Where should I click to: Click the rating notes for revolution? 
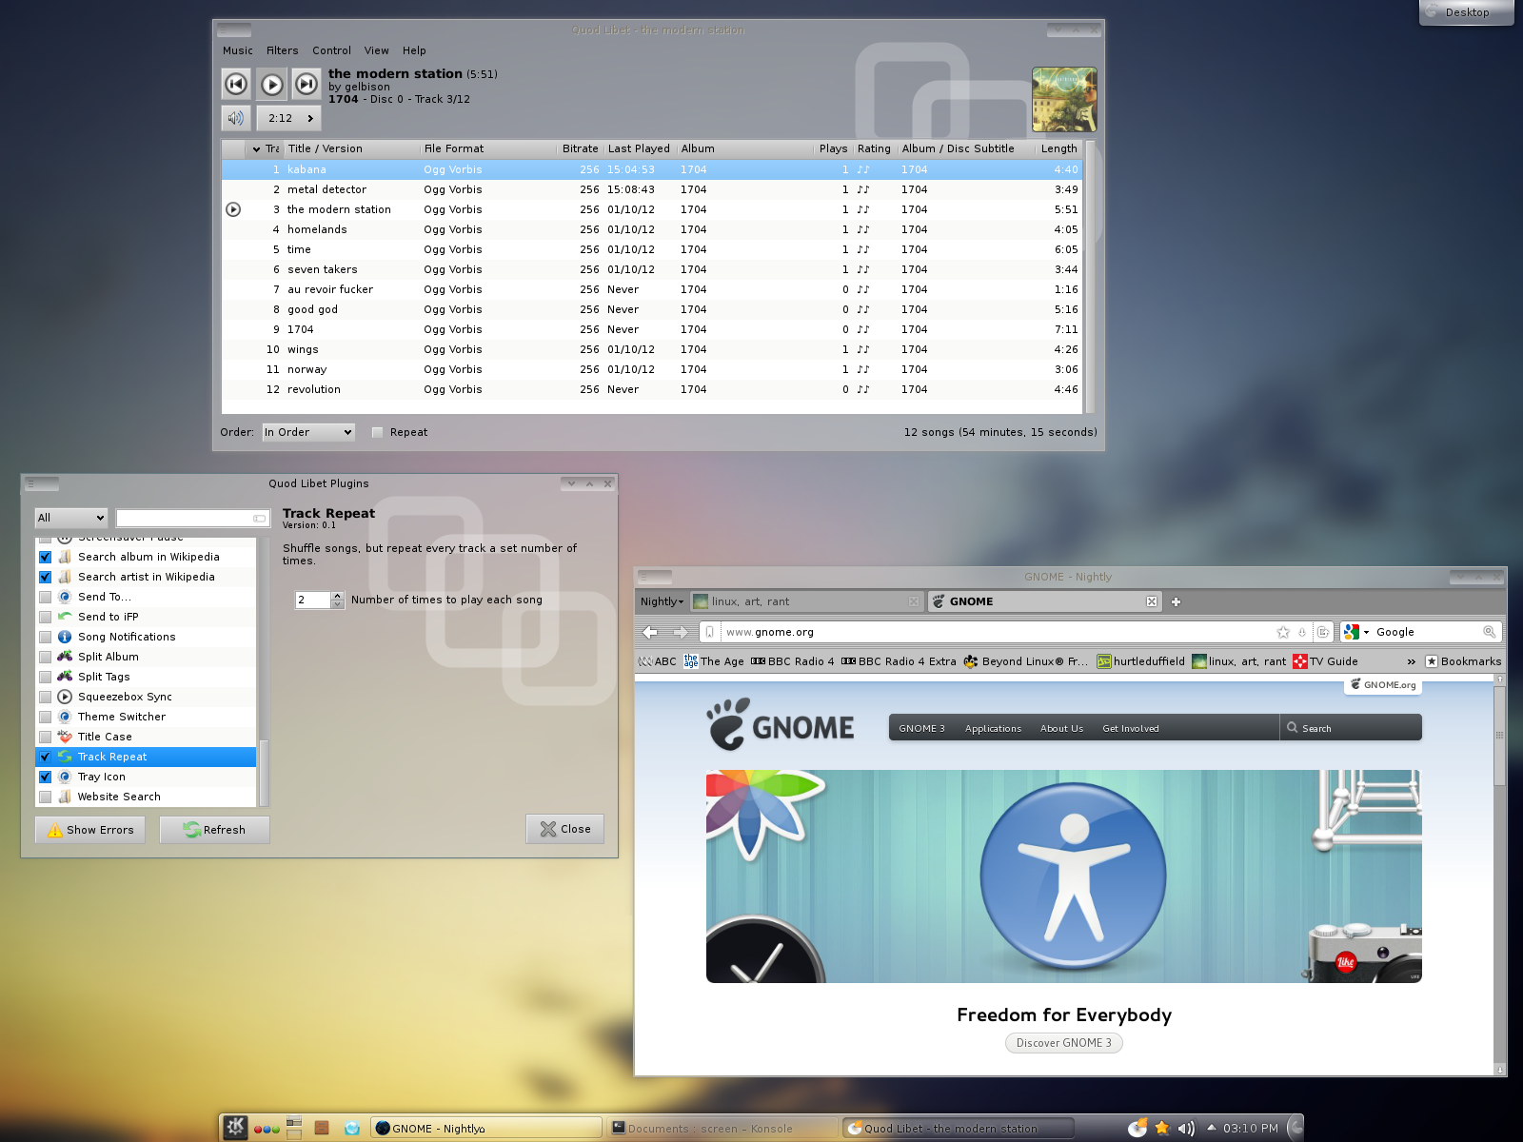coord(863,389)
